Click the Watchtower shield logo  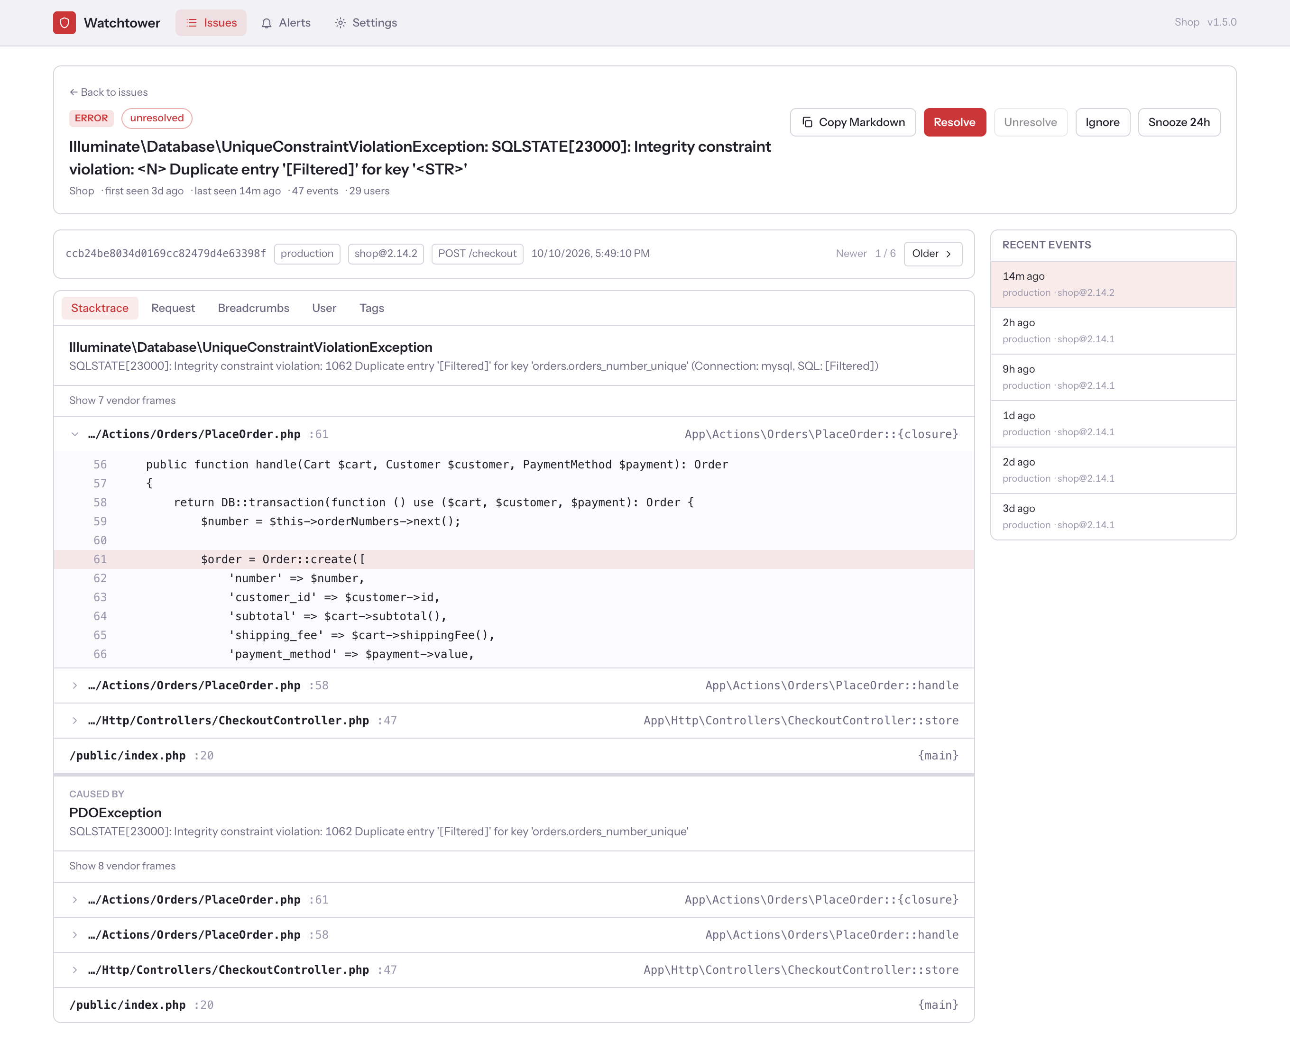(x=64, y=23)
